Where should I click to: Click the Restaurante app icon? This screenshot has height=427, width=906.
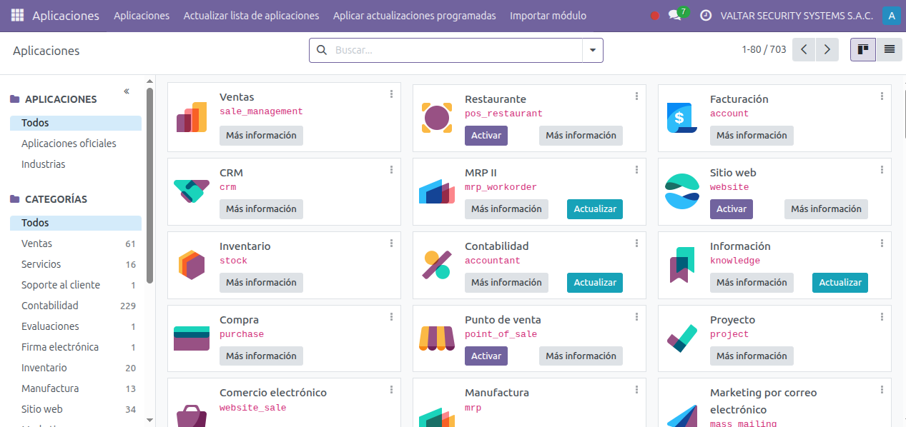coord(437,117)
